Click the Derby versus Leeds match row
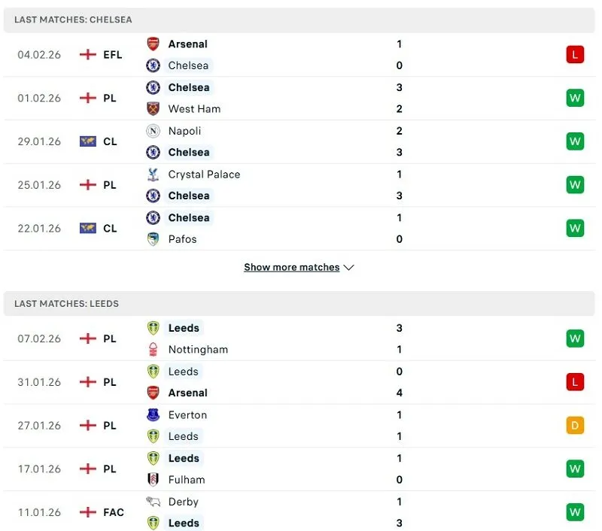 pyautogui.click(x=301, y=512)
